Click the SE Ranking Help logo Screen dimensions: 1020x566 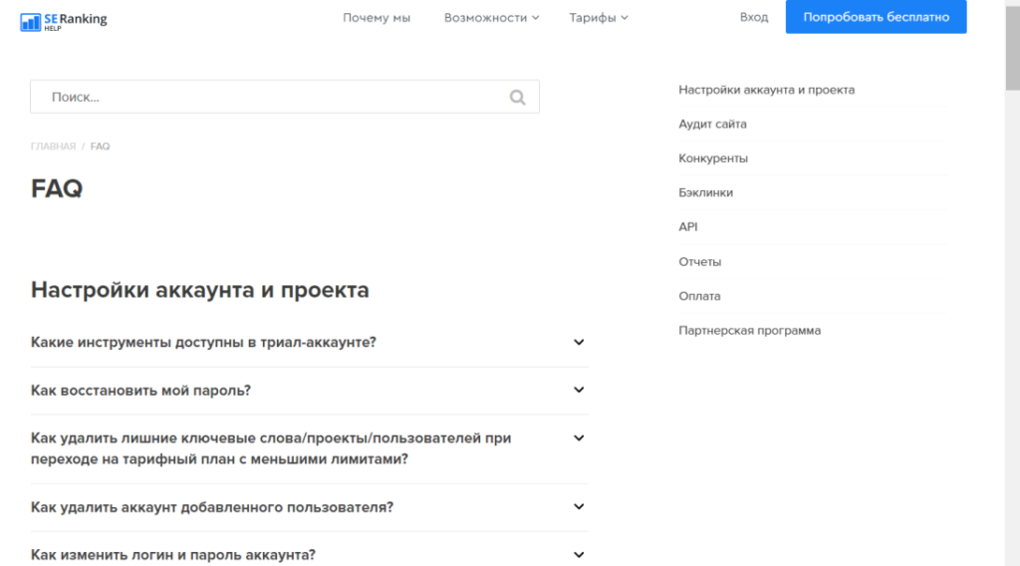click(x=64, y=22)
